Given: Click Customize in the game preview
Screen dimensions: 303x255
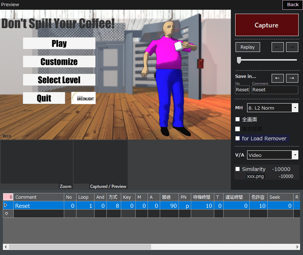Looking at the screenshot, I should pyautogui.click(x=59, y=62).
